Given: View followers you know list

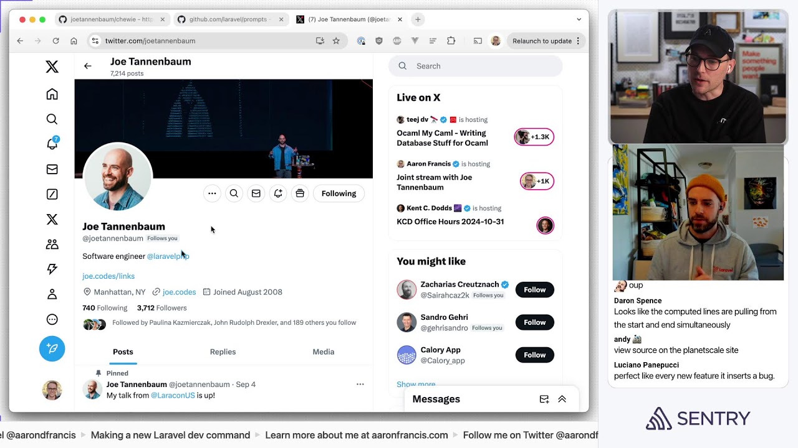Looking at the screenshot, I should click(234, 323).
